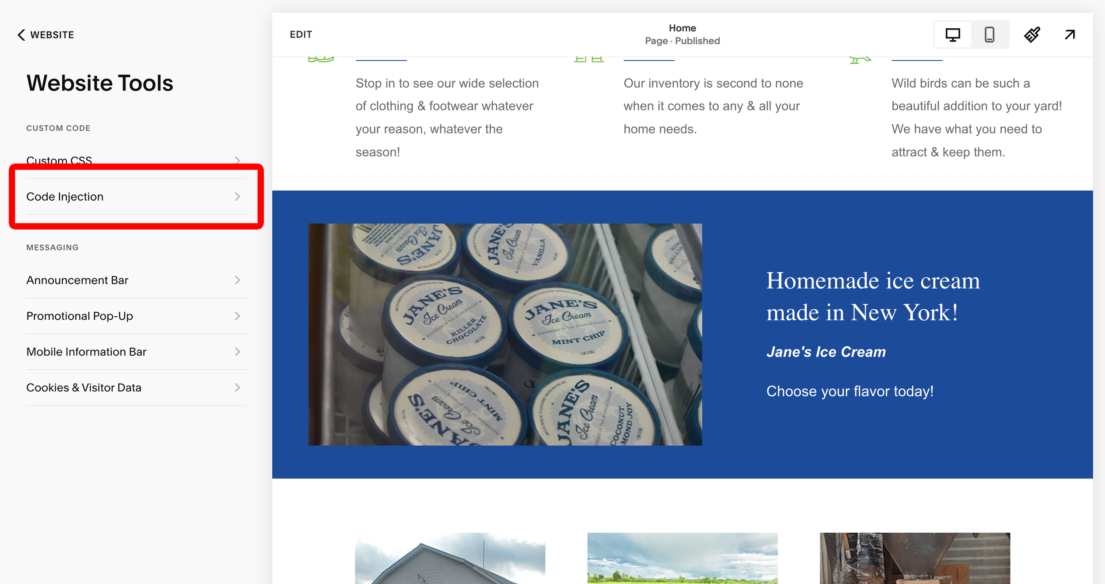The height and width of the screenshot is (584, 1105).
Task: Click the Home page title
Action: 682,28
